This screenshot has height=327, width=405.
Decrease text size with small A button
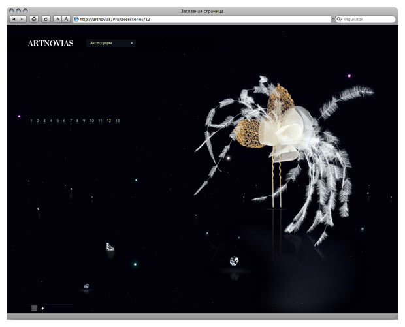point(57,19)
